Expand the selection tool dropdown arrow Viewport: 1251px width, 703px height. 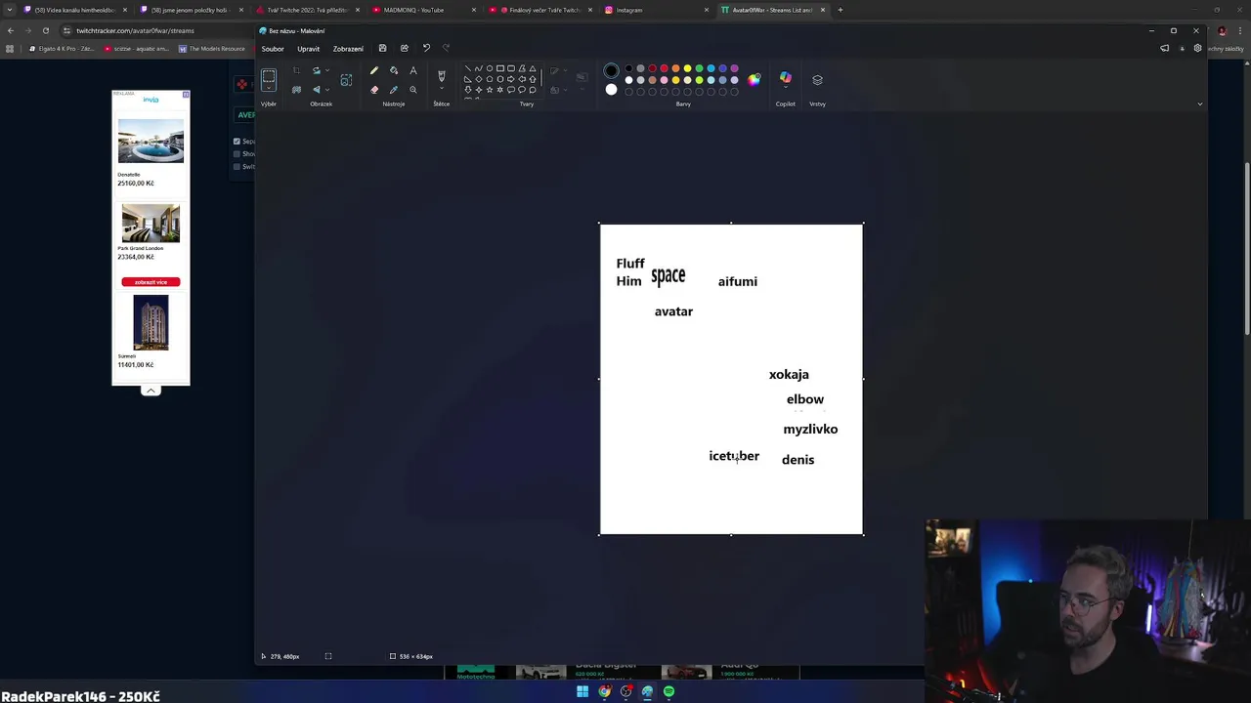[269, 90]
